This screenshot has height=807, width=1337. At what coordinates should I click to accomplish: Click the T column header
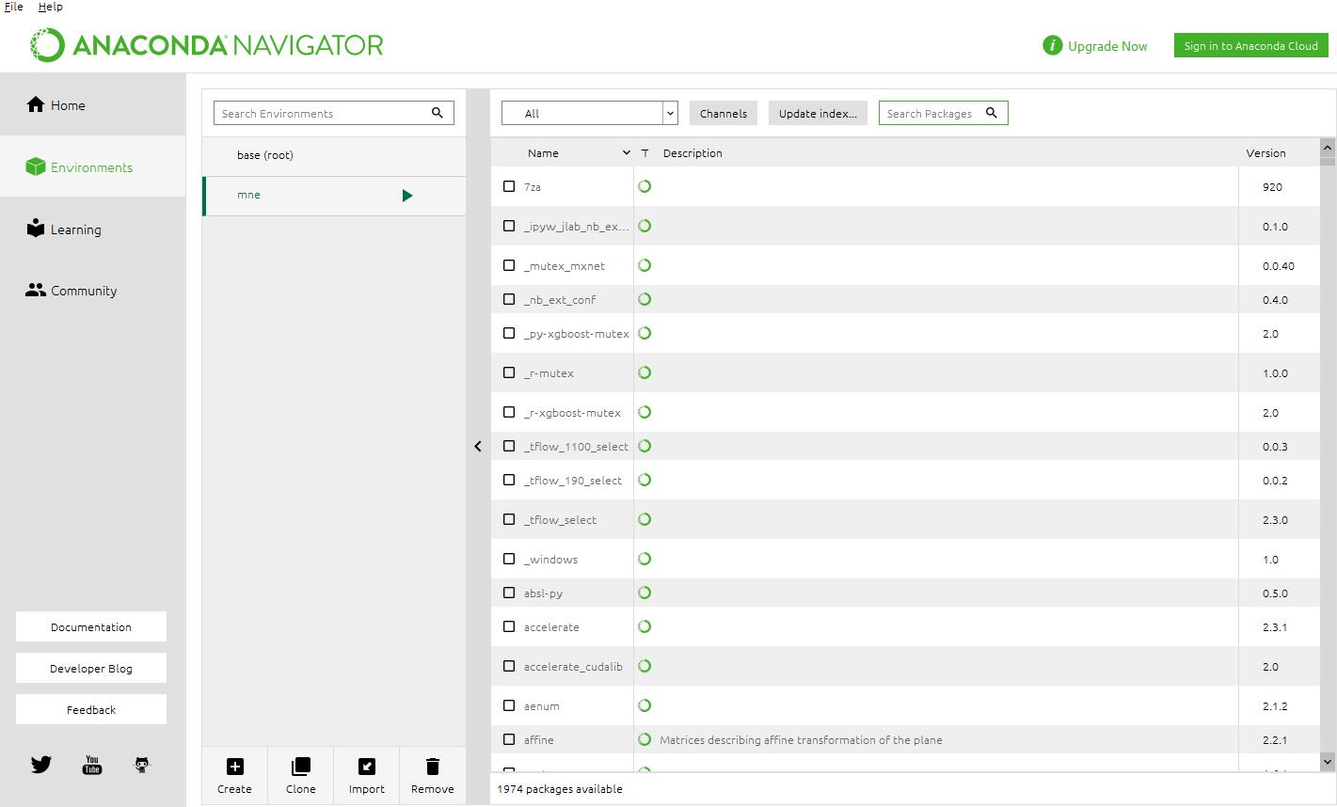pos(645,152)
